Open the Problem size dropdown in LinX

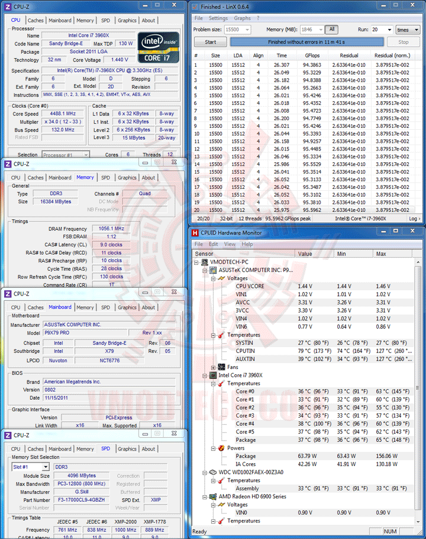coord(247,30)
